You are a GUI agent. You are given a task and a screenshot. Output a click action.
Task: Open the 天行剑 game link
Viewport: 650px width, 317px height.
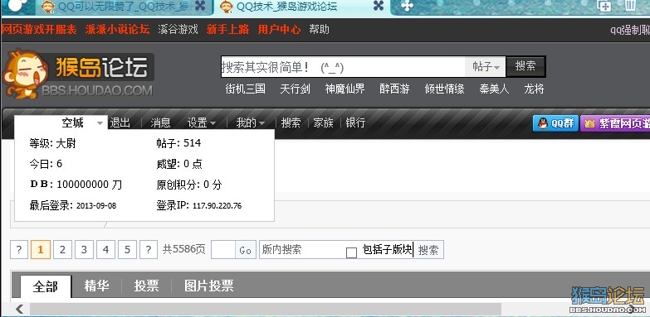[296, 89]
